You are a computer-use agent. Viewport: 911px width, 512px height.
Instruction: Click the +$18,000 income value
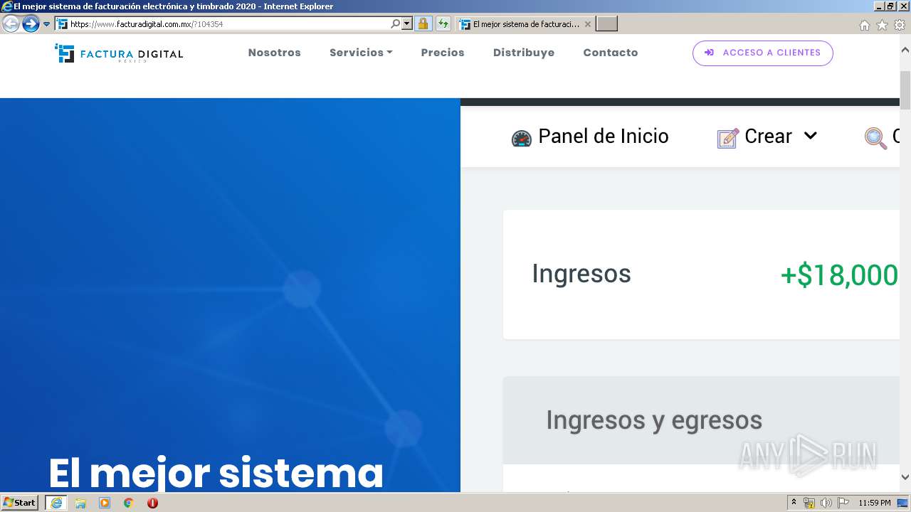point(840,275)
